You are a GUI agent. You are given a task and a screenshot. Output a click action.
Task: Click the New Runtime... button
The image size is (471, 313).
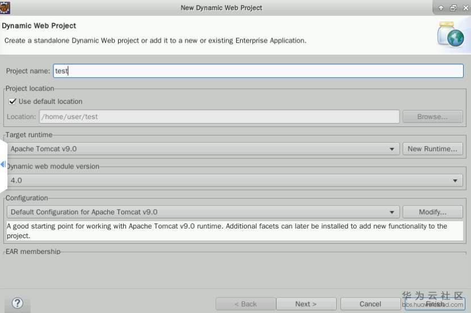(x=432, y=149)
